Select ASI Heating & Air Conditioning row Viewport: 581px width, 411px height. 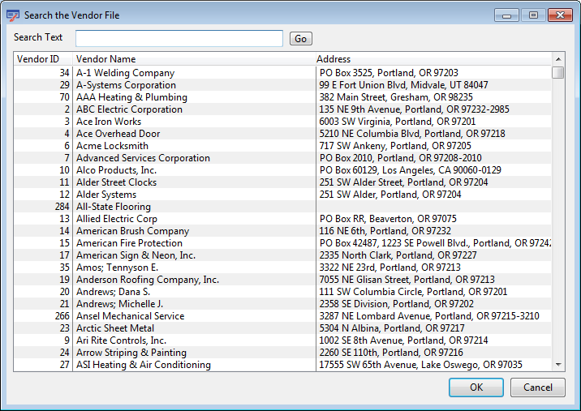click(143, 365)
